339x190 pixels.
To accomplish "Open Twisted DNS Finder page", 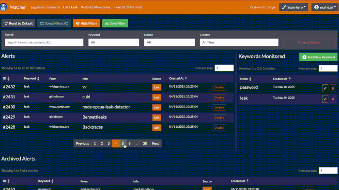I will coord(128,7).
